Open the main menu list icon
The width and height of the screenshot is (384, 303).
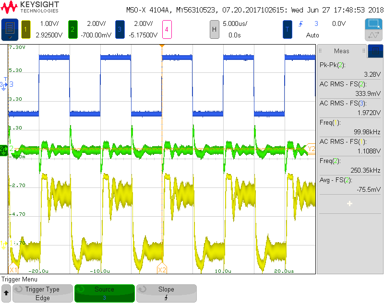coord(10,30)
